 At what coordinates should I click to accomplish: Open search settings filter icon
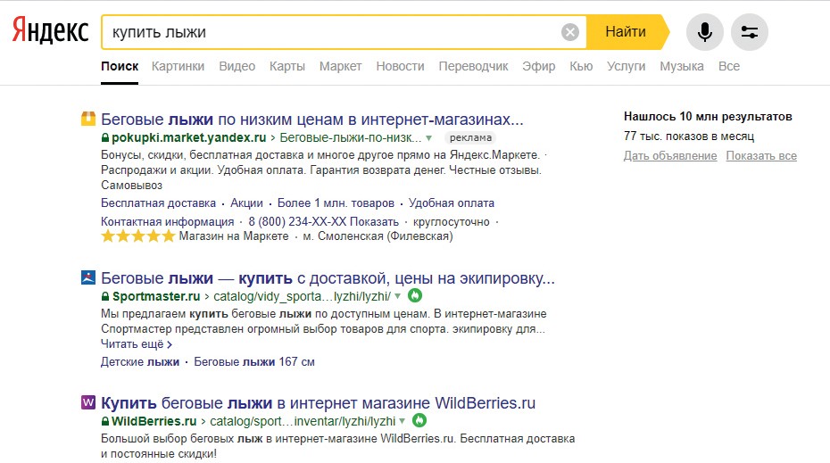coord(750,33)
